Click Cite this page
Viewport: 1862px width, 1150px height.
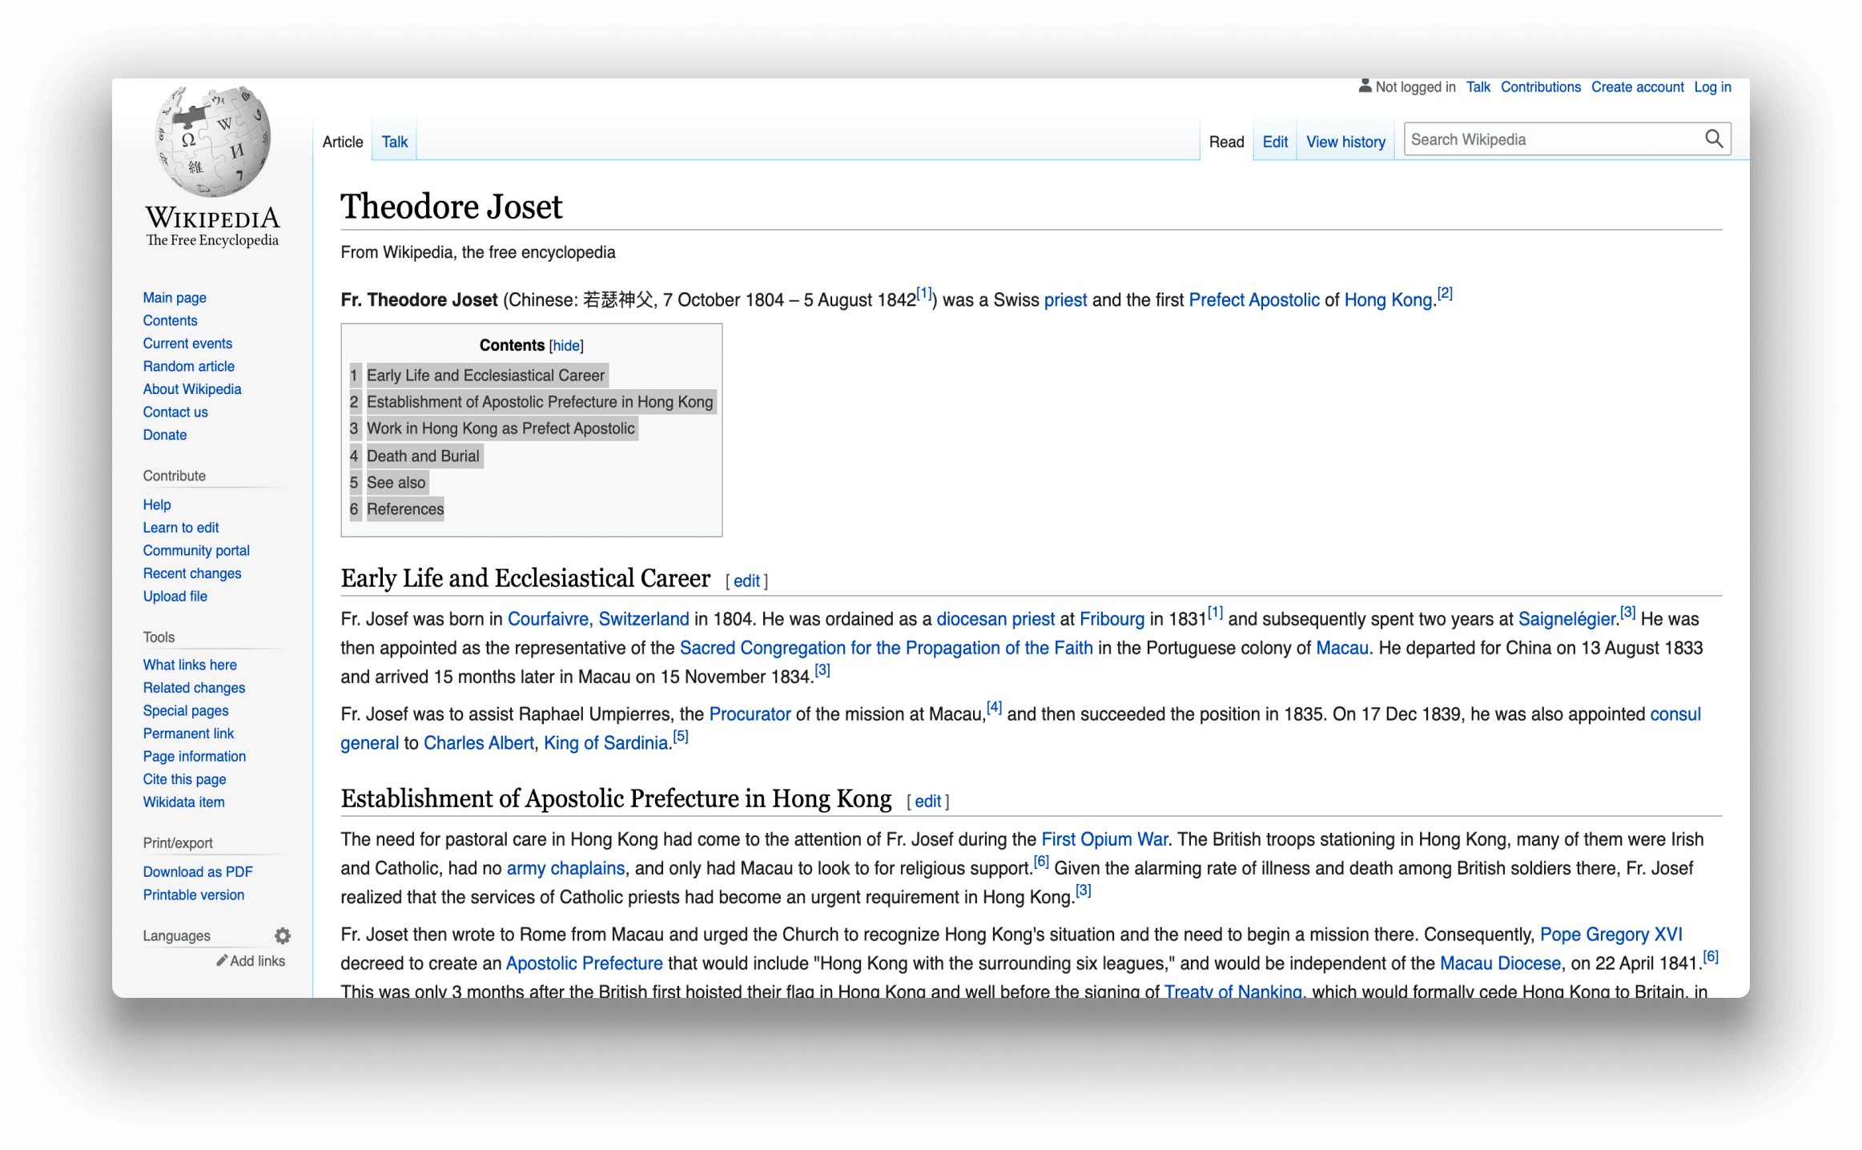pyautogui.click(x=184, y=778)
